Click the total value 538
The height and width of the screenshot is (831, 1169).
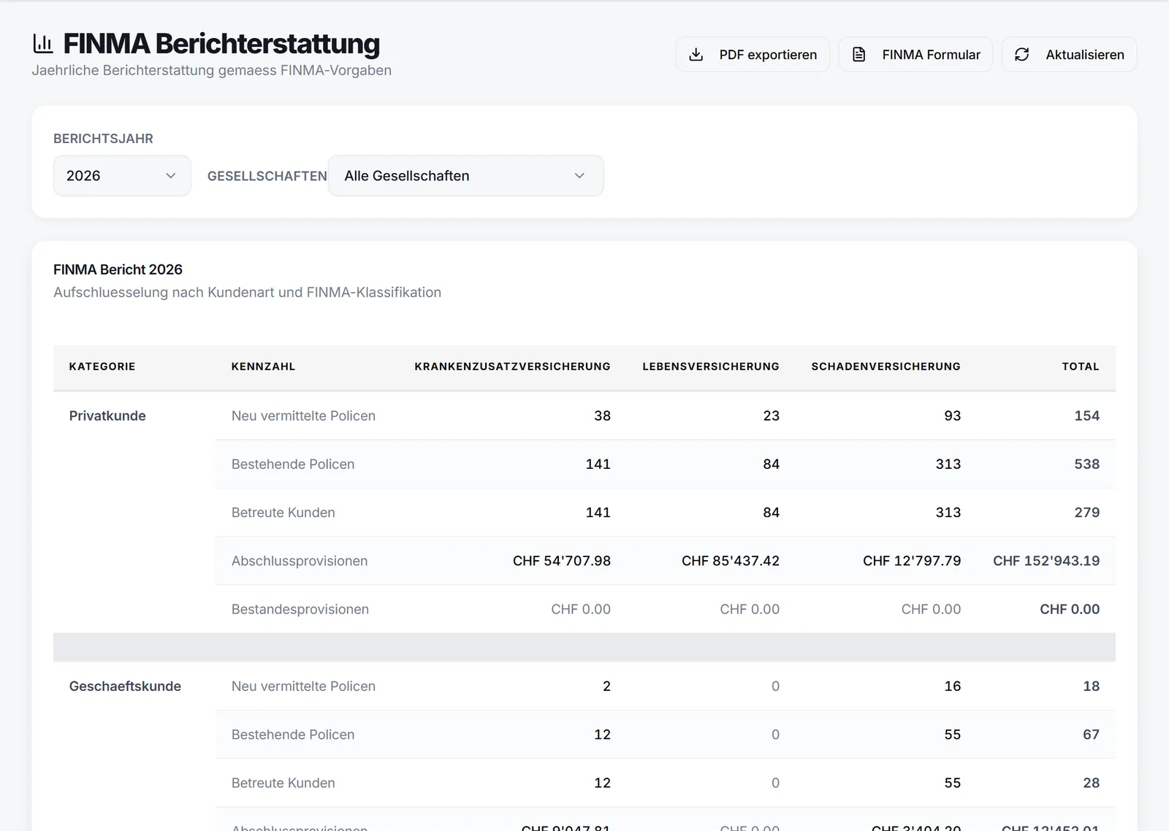point(1087,464)
